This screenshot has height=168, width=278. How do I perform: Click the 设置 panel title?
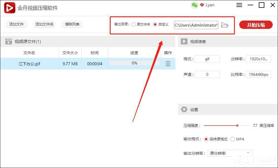[x=194, y=110]
